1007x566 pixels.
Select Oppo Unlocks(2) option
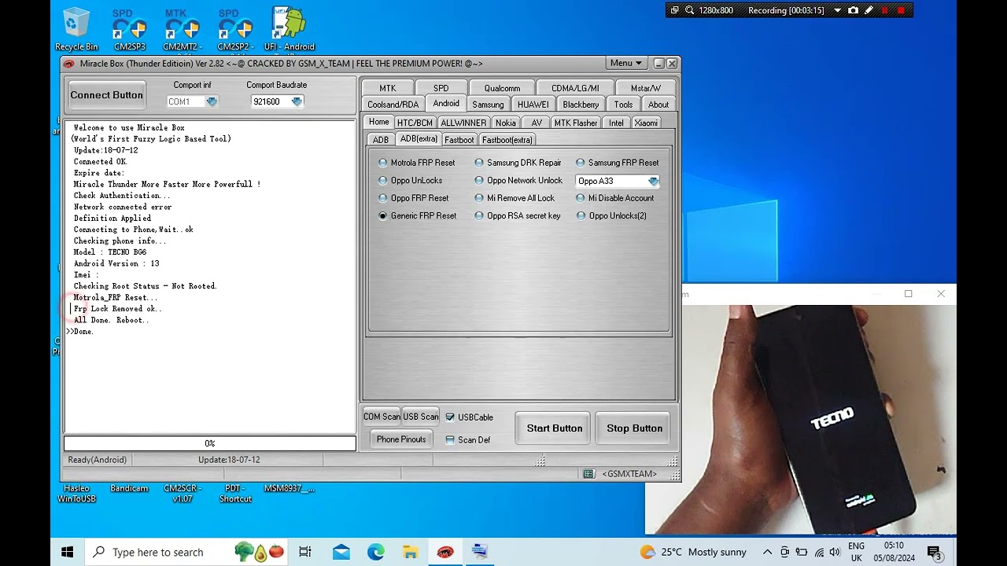click(x=611, y=215)
